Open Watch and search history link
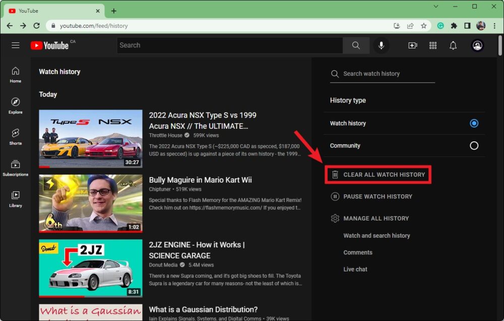Viewport: 504px width, 321px height. [x=376, y=236]
